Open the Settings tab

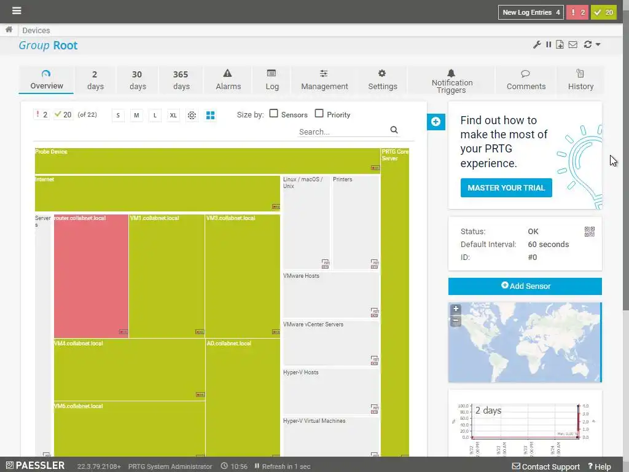click(382, 81)
